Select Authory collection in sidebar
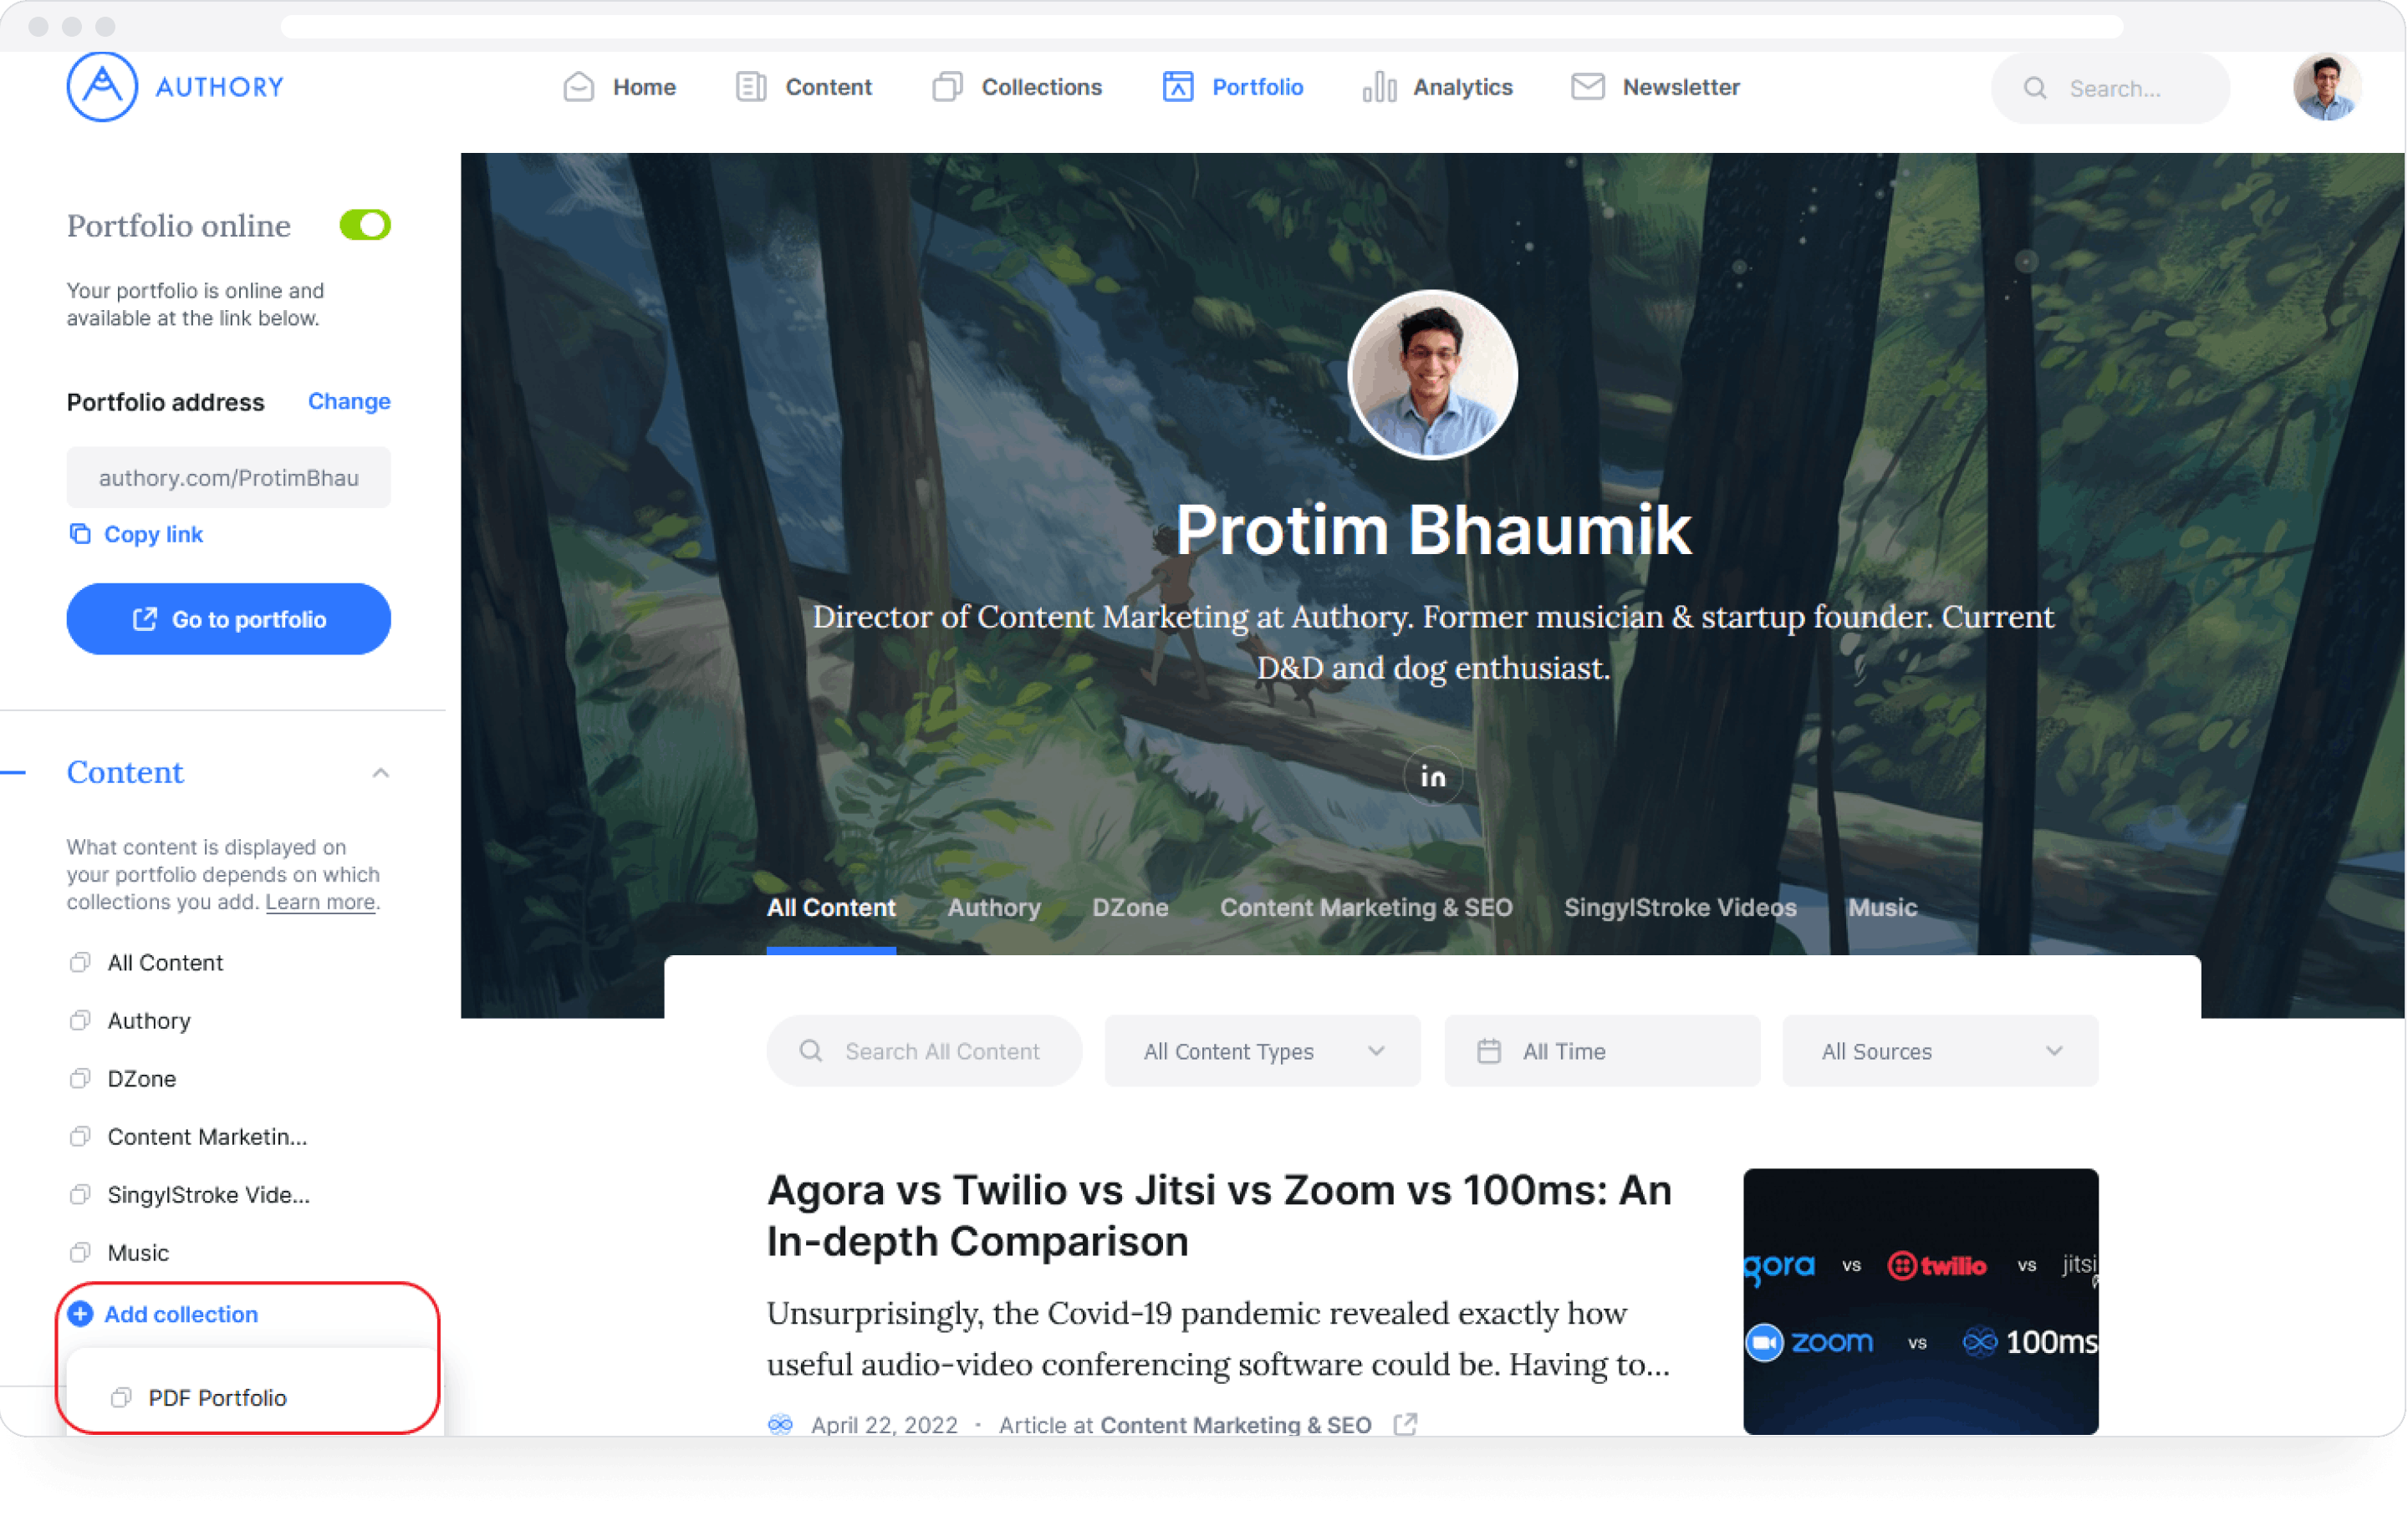 coord(148,1021)
